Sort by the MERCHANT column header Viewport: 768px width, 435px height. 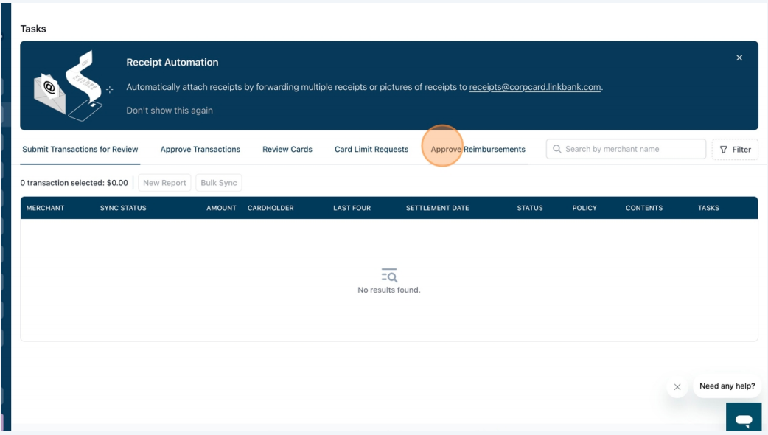(45, 208)
